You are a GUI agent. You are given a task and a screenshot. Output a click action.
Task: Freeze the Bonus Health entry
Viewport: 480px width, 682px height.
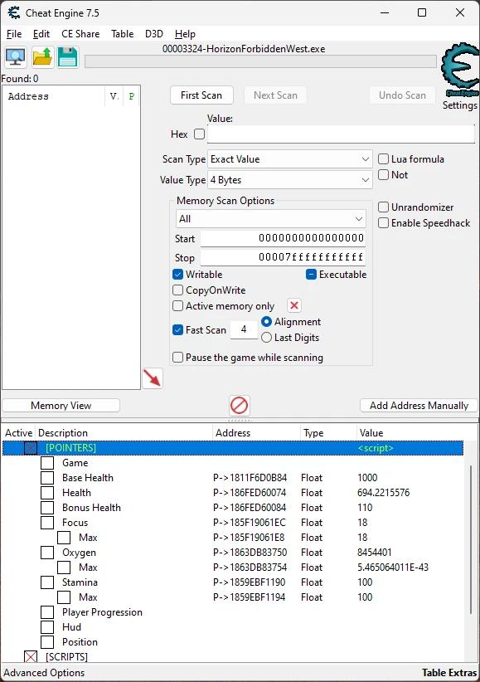(x=47, y=508)
